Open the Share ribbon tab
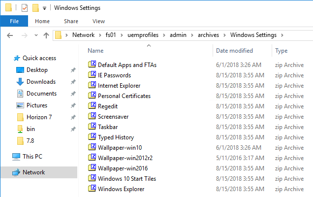This screenshot has height=197, width=313. (x=71, y=21)
